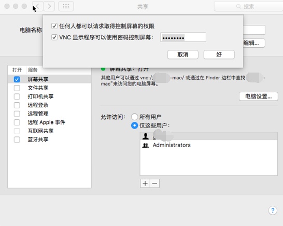Open help with the question mark button
The height and width of the screenshot is (226, 283).
click(273, 210)
